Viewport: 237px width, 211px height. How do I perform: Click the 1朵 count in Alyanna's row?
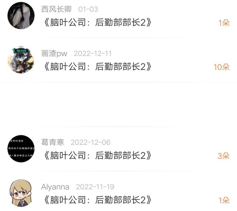224,200
